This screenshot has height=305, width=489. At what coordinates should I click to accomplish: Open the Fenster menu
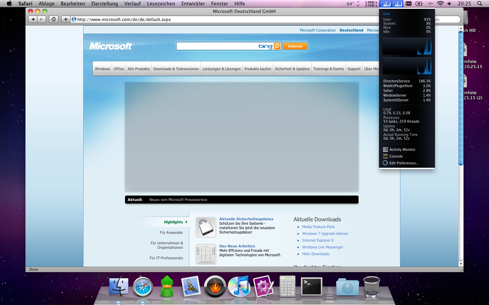pyautogui.click(x=219, y=3)
